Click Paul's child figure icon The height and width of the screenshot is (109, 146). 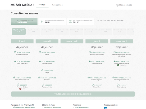(x=42, y=22)
